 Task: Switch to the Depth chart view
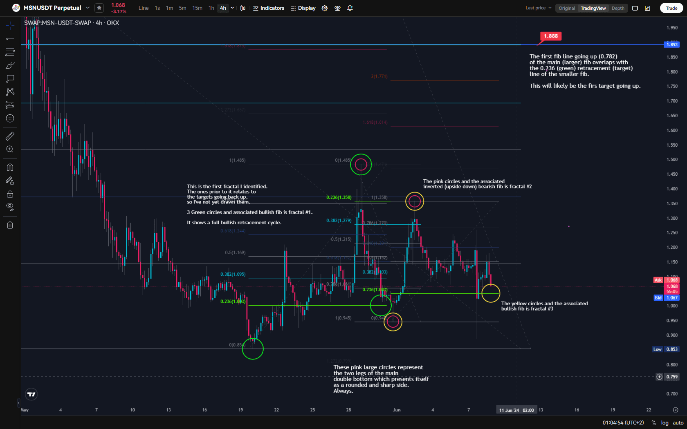(x=618, y=8)
